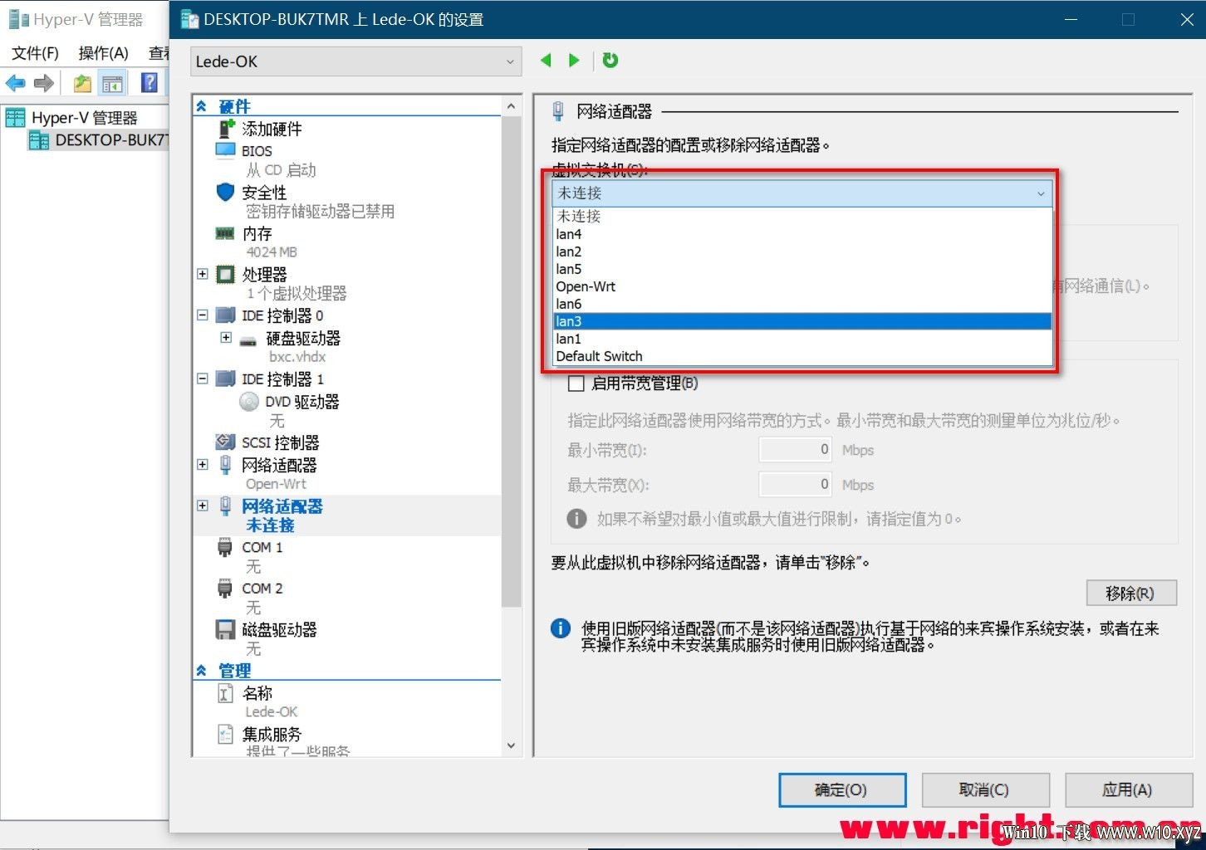
Task: Click the minimum bandwidth (最小带宽) field
Action: 796,450
